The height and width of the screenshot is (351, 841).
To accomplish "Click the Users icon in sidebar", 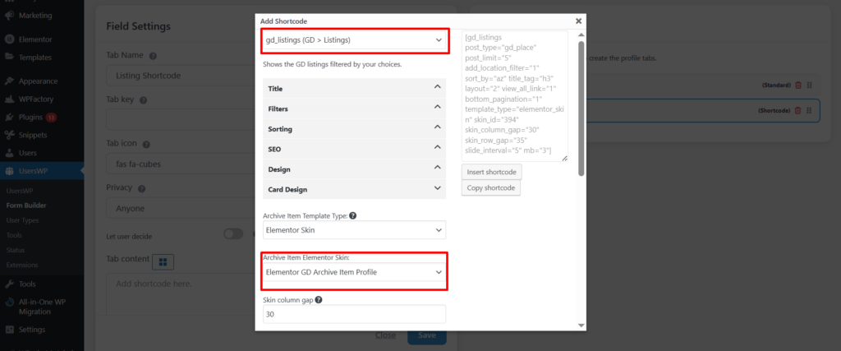I will [9, 153].
